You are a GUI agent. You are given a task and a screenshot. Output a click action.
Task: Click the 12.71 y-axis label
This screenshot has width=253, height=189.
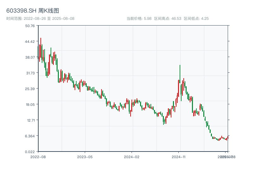30,120
